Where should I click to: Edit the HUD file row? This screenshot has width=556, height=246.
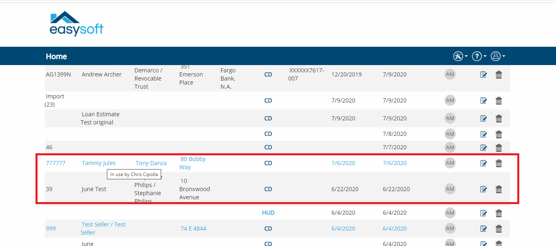(484, 213)
